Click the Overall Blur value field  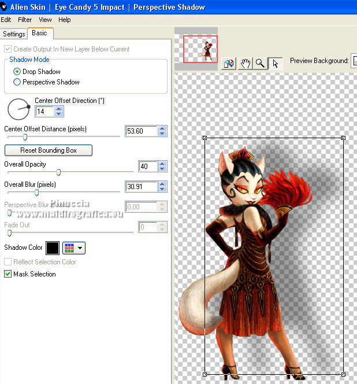click(x=141, y=187)
